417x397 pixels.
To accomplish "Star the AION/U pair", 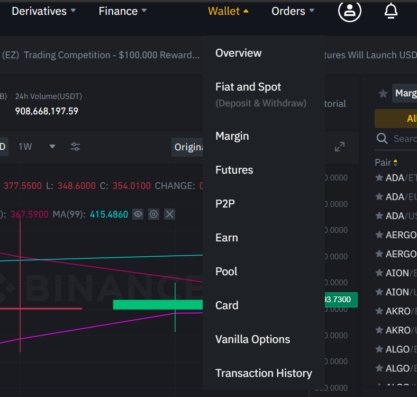I will pos(379,292).
